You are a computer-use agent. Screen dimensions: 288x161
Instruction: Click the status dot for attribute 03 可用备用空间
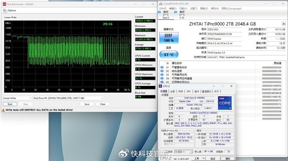click(x=162, y=75)
